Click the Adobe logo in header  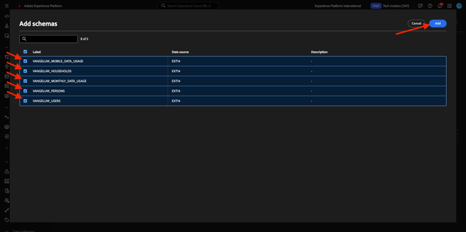(x=19, y=6)
